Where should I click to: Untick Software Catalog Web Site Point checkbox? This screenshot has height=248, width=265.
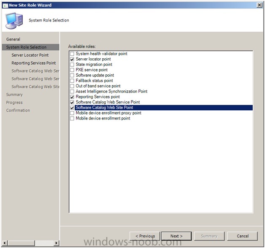pos(72,108)
